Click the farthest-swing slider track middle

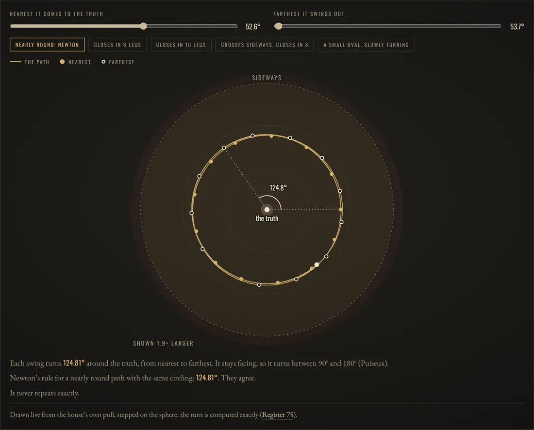coord(387,26)
